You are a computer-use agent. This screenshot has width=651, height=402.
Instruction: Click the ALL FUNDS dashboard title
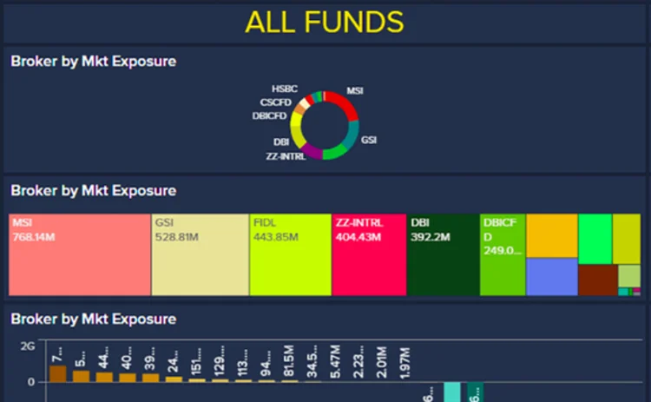coord(325,22)
